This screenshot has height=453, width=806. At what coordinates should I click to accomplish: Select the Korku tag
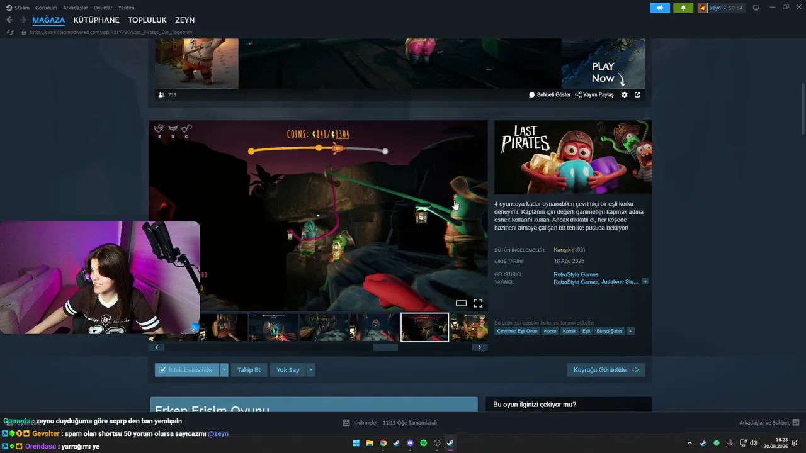(x=550, y=331)
